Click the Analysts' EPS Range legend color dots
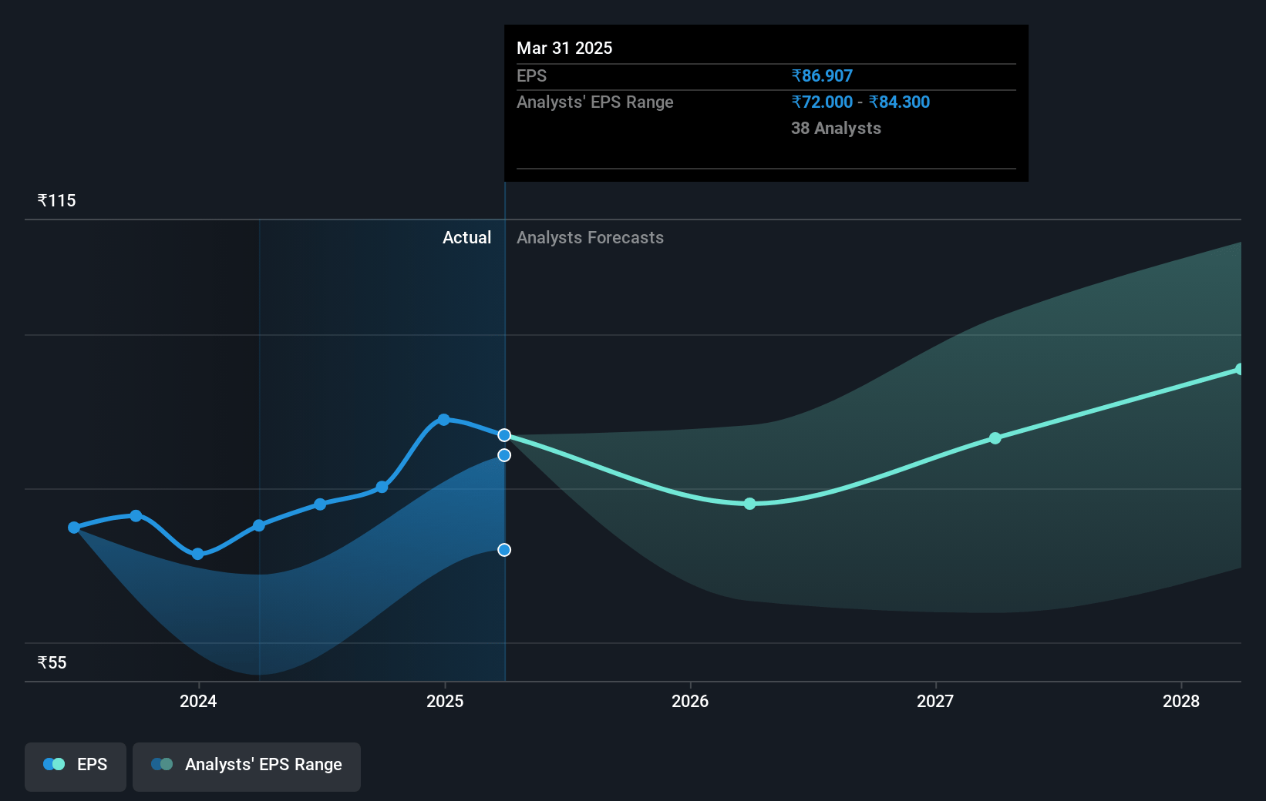Screen dimensions: 1266x801 tap(162, 764)
